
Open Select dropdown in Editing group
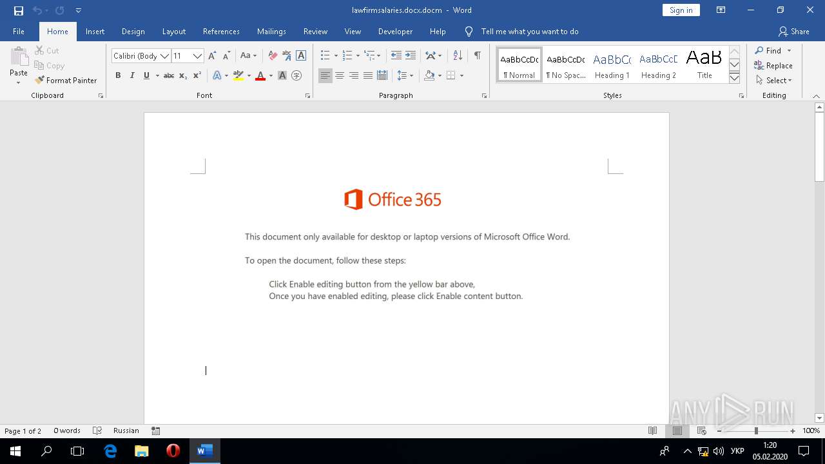[773, 81]
